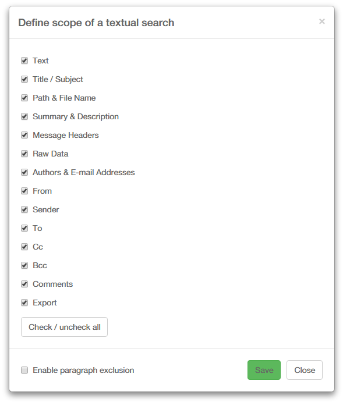Disable Message Headers in search scope
This screenshot has width=343, height=402.
[x=24, y=135]
